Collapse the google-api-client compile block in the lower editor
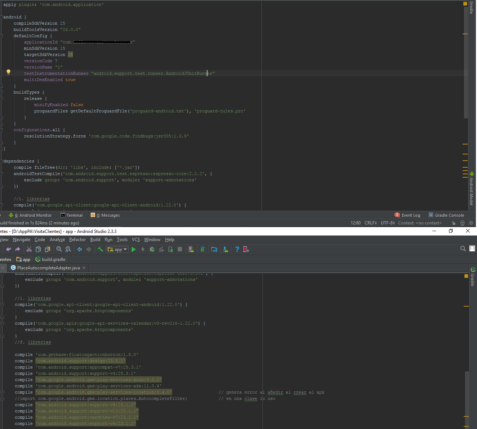 pyautogui.click(x=2, y=304)
